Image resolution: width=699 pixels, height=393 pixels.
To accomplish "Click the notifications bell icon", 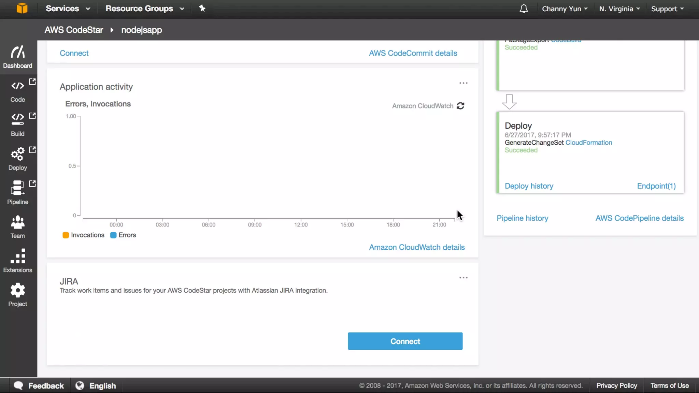I will [524, 9].
